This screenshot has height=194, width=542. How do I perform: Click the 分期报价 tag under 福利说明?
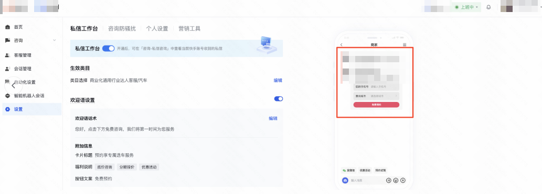tap(127, 167)
